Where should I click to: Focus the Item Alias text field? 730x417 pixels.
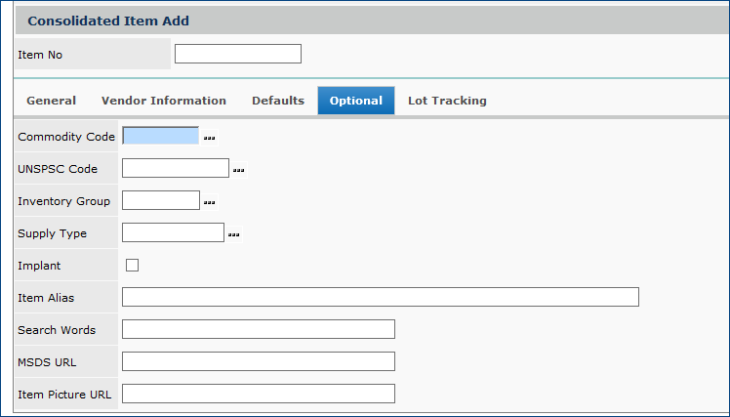[x=380, y=297]
